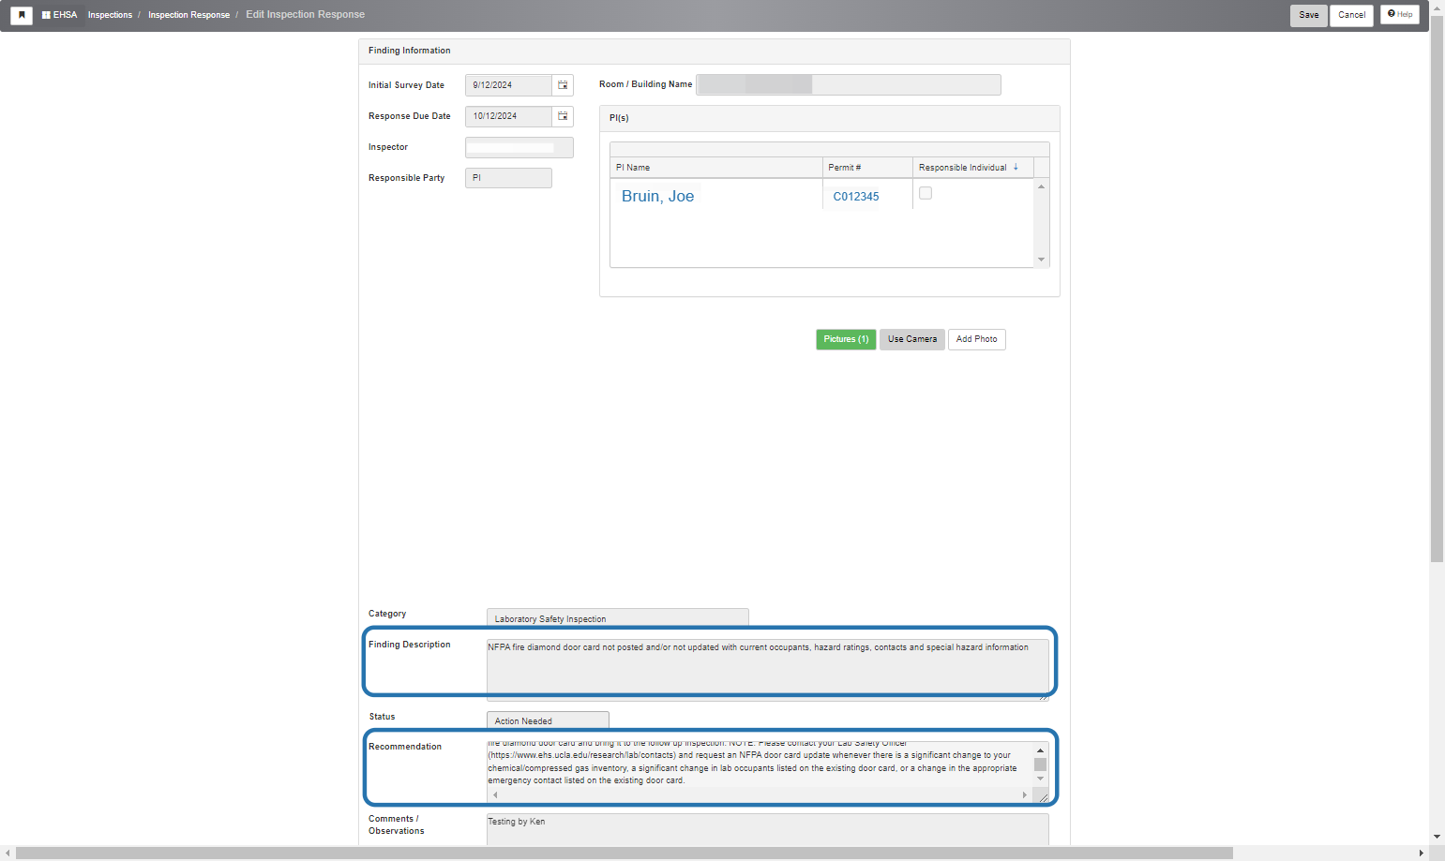Screen dimensions: 1445x861
Task: Click the Add Photo button
Action: (x=977, y=339)
